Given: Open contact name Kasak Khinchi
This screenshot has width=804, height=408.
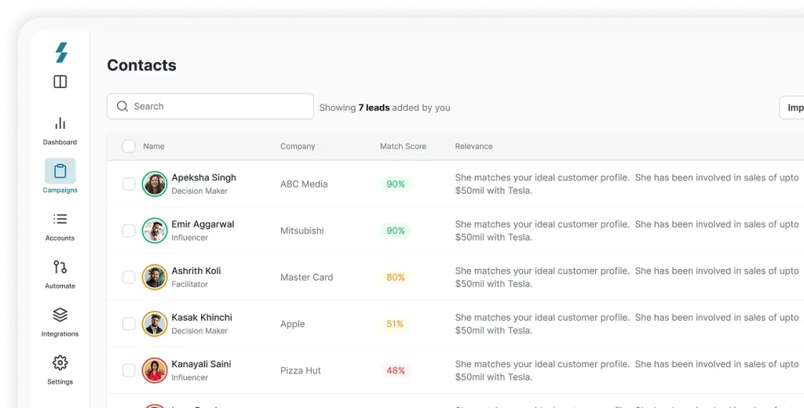Looking at the screenshot, I should [202, 317].
